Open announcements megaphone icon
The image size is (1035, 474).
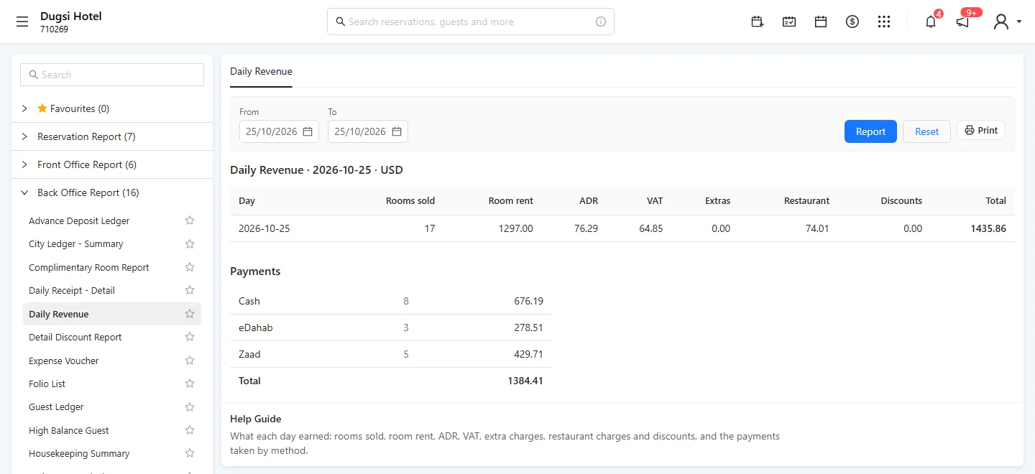[962, 22]
